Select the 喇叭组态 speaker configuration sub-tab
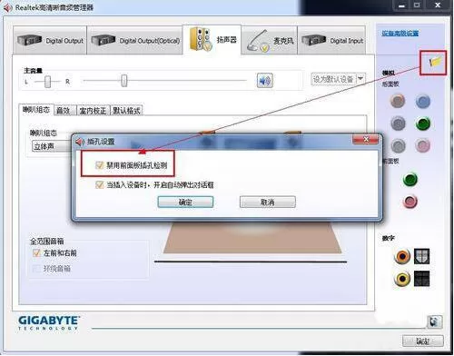454x356 pixels. 36,110
